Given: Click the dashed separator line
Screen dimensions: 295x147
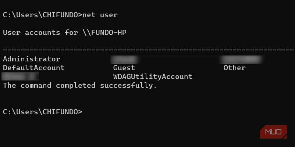Looking at the screenshot, I should point(147,50).
